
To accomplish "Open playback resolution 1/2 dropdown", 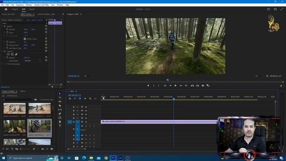I will (x=259, y=76).
